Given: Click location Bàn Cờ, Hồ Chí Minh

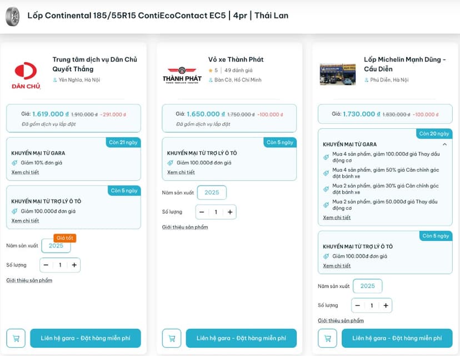Looking at the screenshot, I should pyautogui.click(x=238, y=80).
